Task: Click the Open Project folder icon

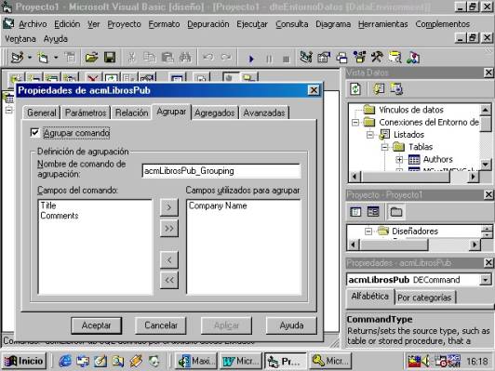Action: pos(91,58)
